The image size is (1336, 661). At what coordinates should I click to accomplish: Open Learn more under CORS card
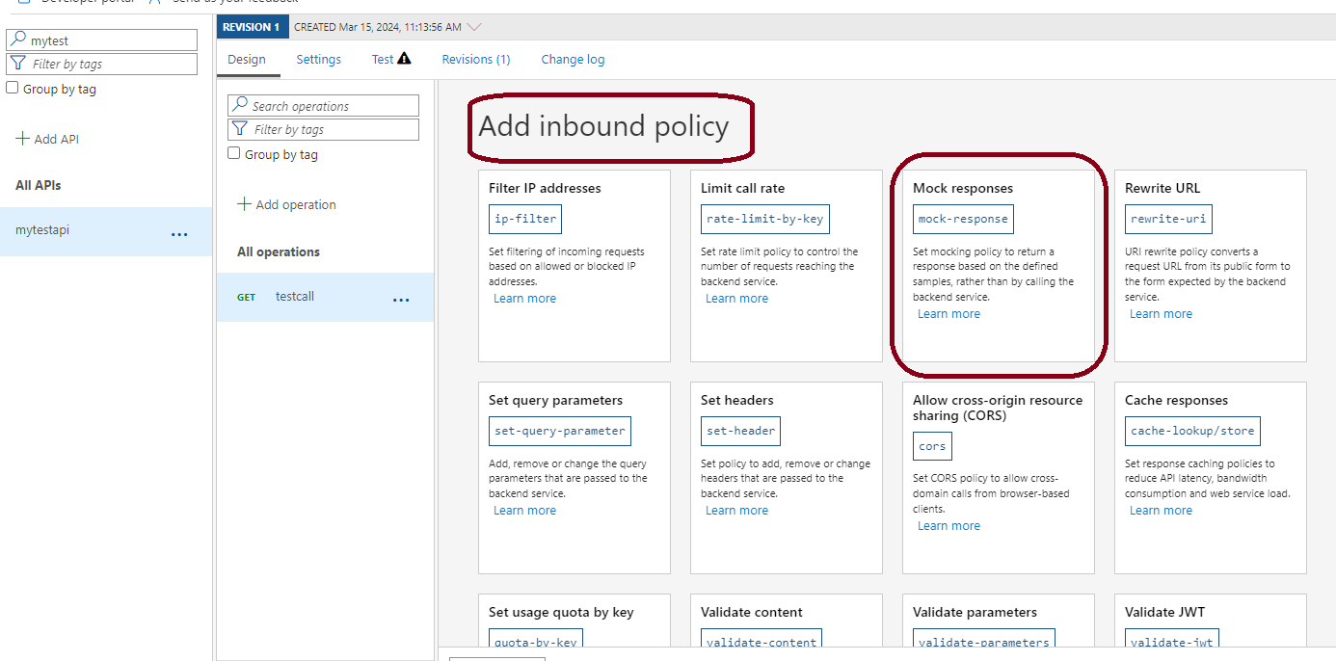click(949, 526)
